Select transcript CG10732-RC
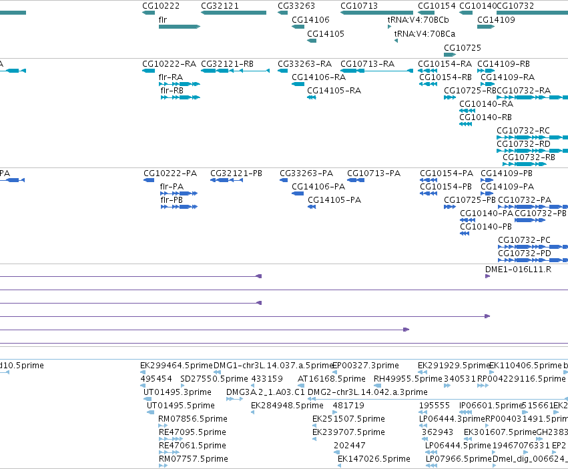The image size is (568, 469). (523, 131)
